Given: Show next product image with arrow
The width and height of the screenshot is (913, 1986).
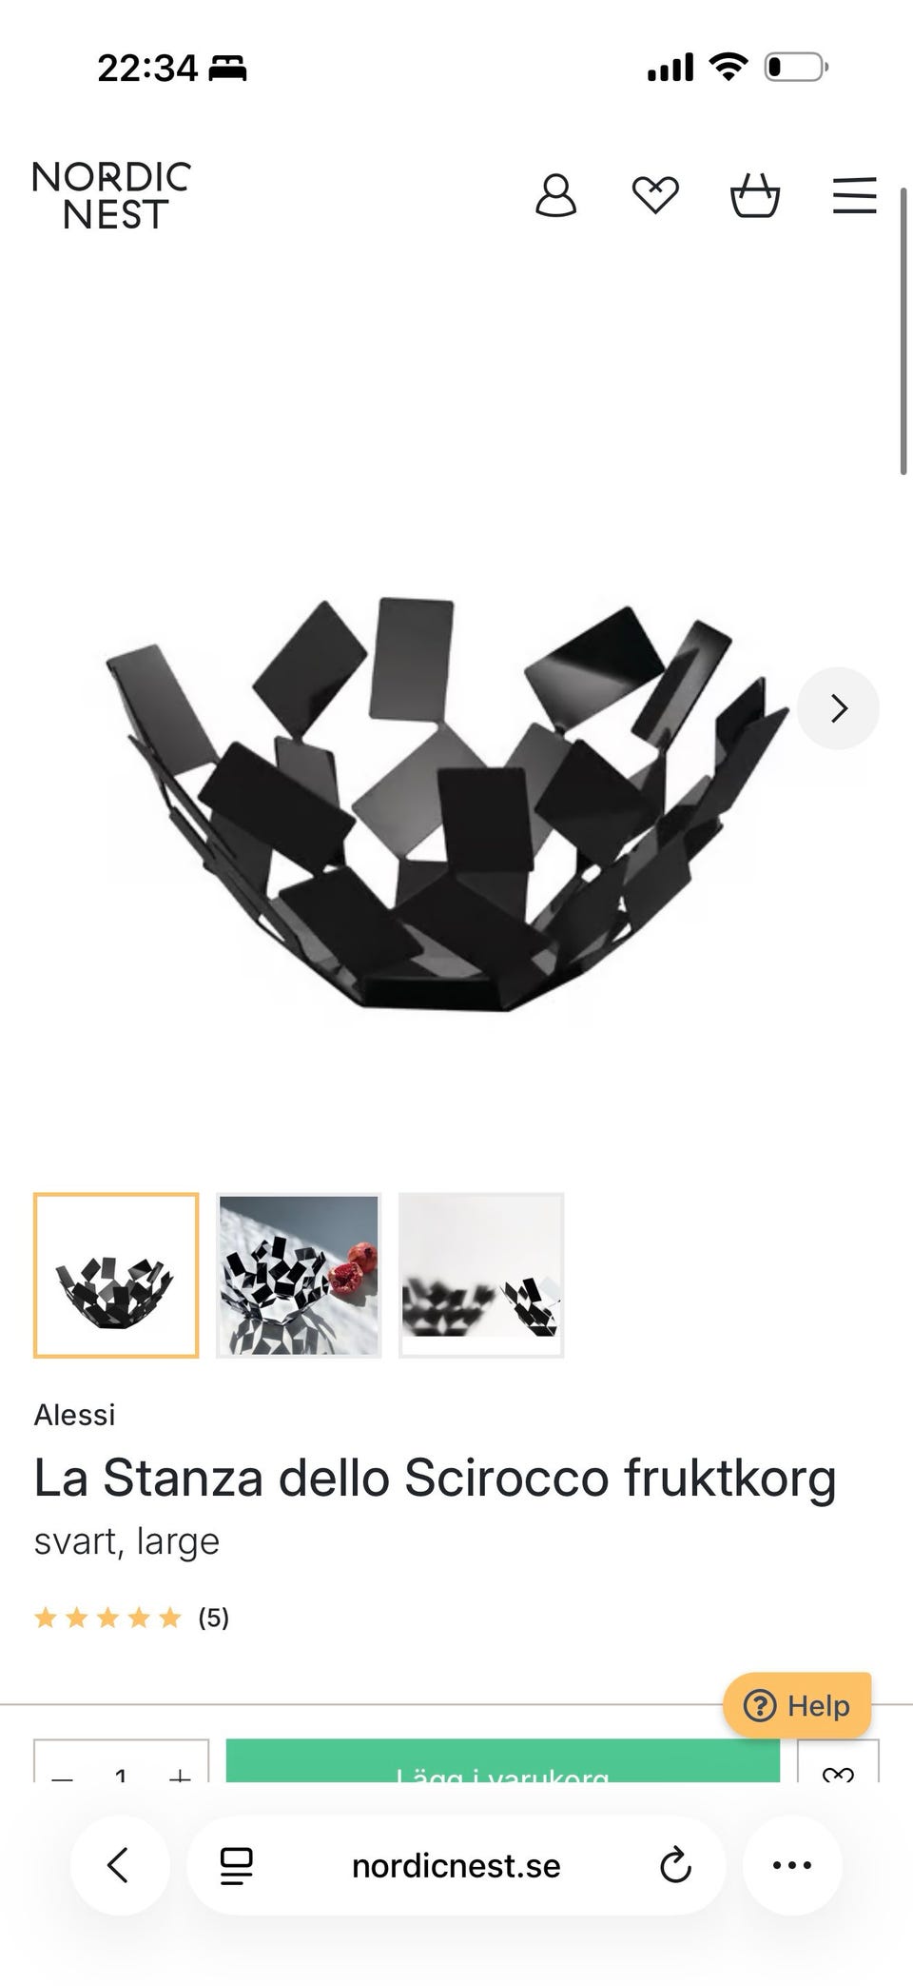Looking at the screenshot, I should (x=838, y=708).
